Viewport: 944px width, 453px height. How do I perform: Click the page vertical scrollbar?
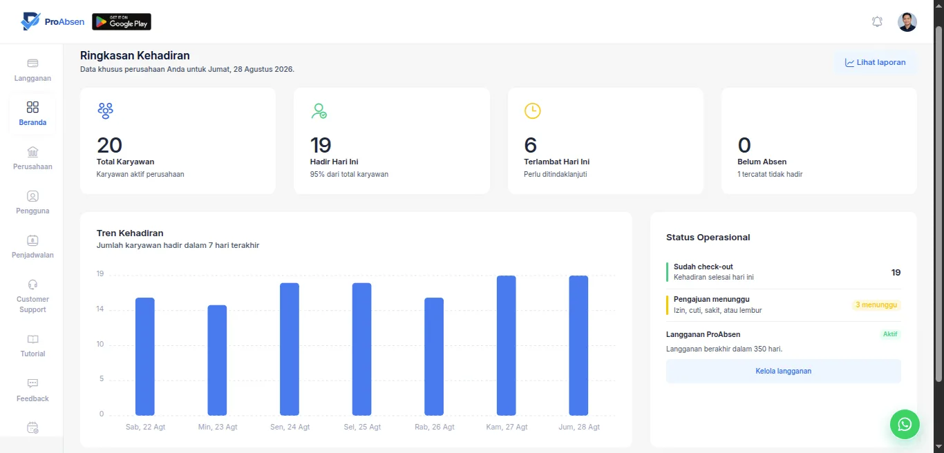pyautogui.click(x=938, y=203)
